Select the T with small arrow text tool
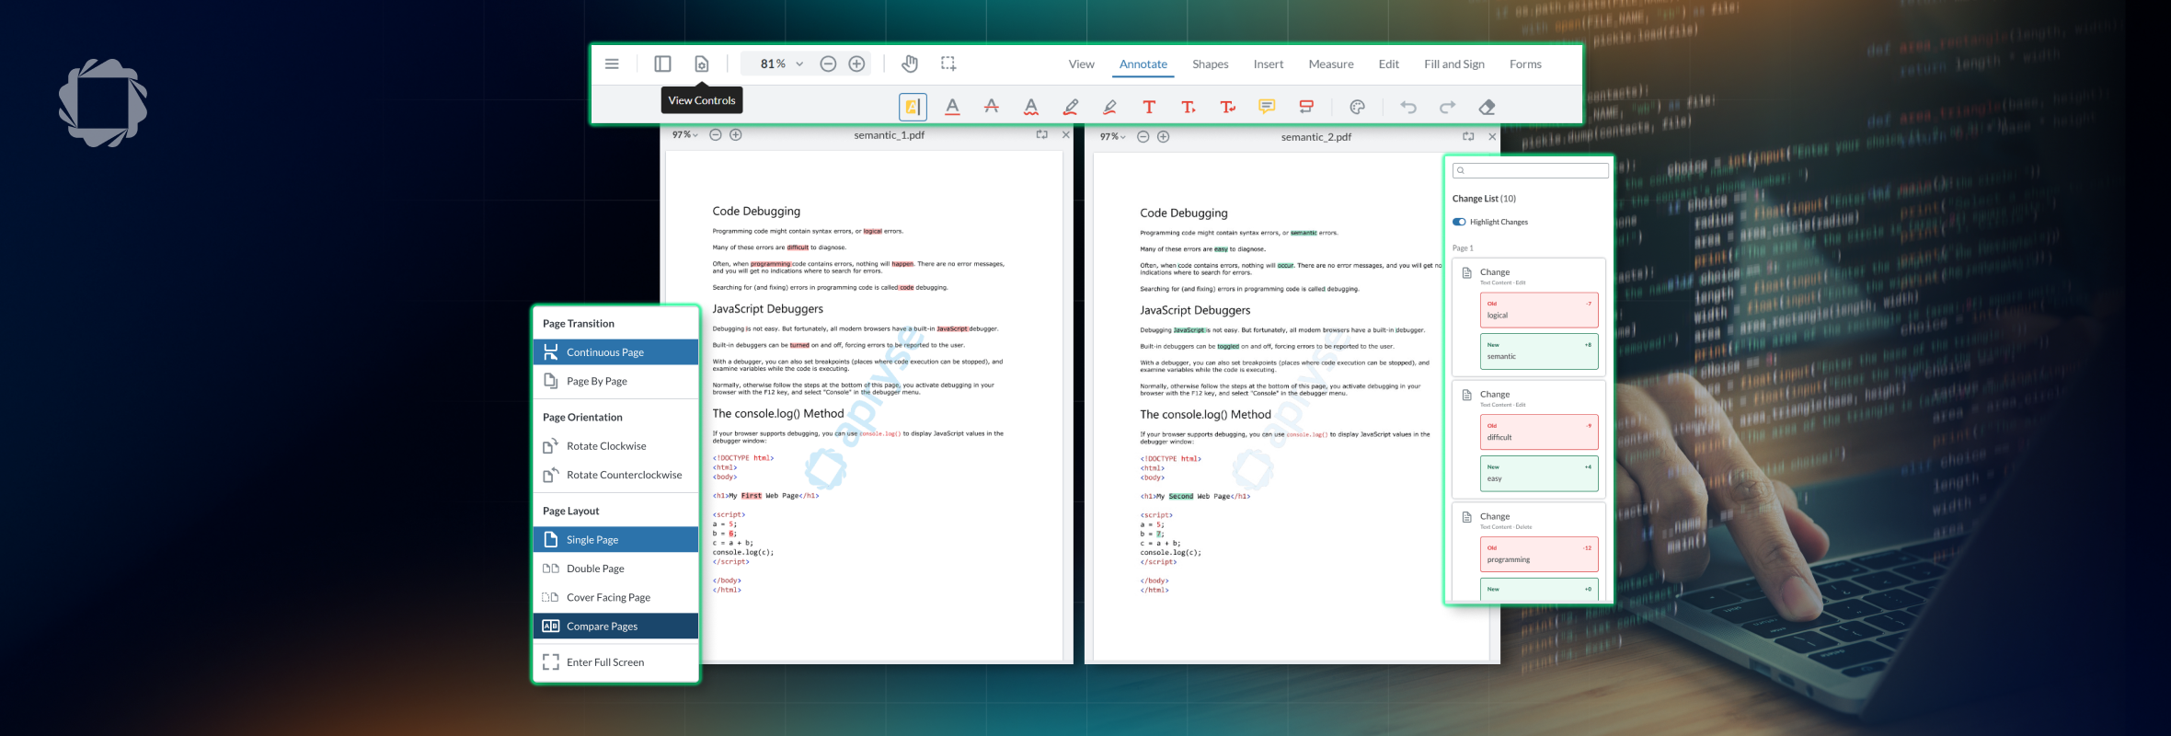This screenshot has height=736, width=2171. click(1189, 107)
